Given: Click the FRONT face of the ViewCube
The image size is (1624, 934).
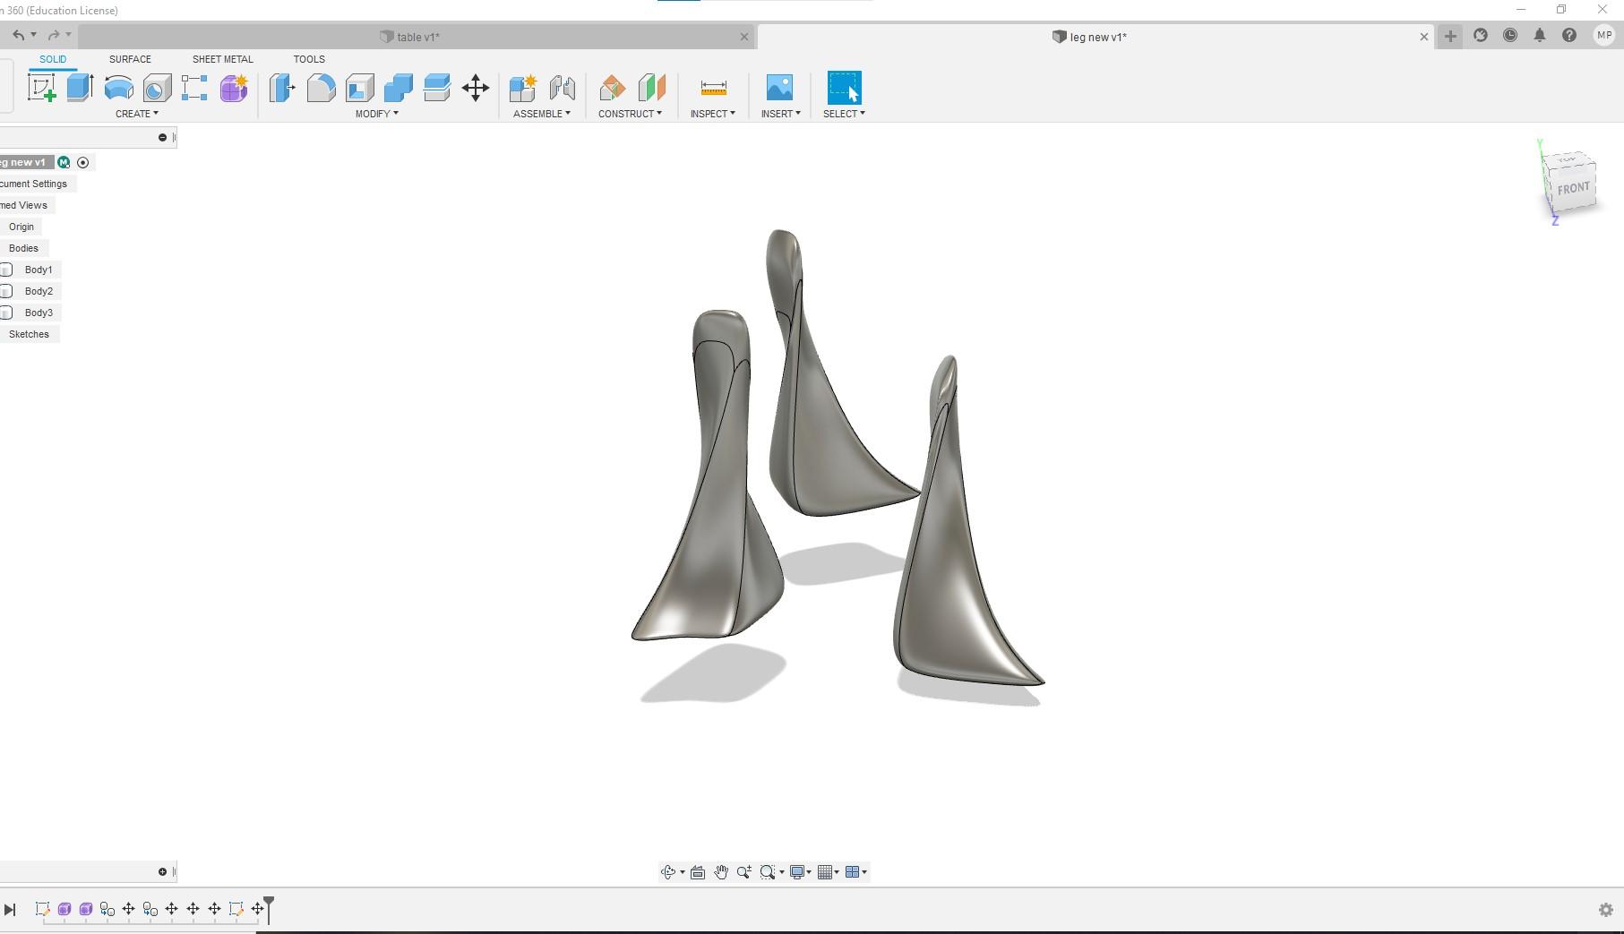Looking at the screenshot, I should point(1573,188).
